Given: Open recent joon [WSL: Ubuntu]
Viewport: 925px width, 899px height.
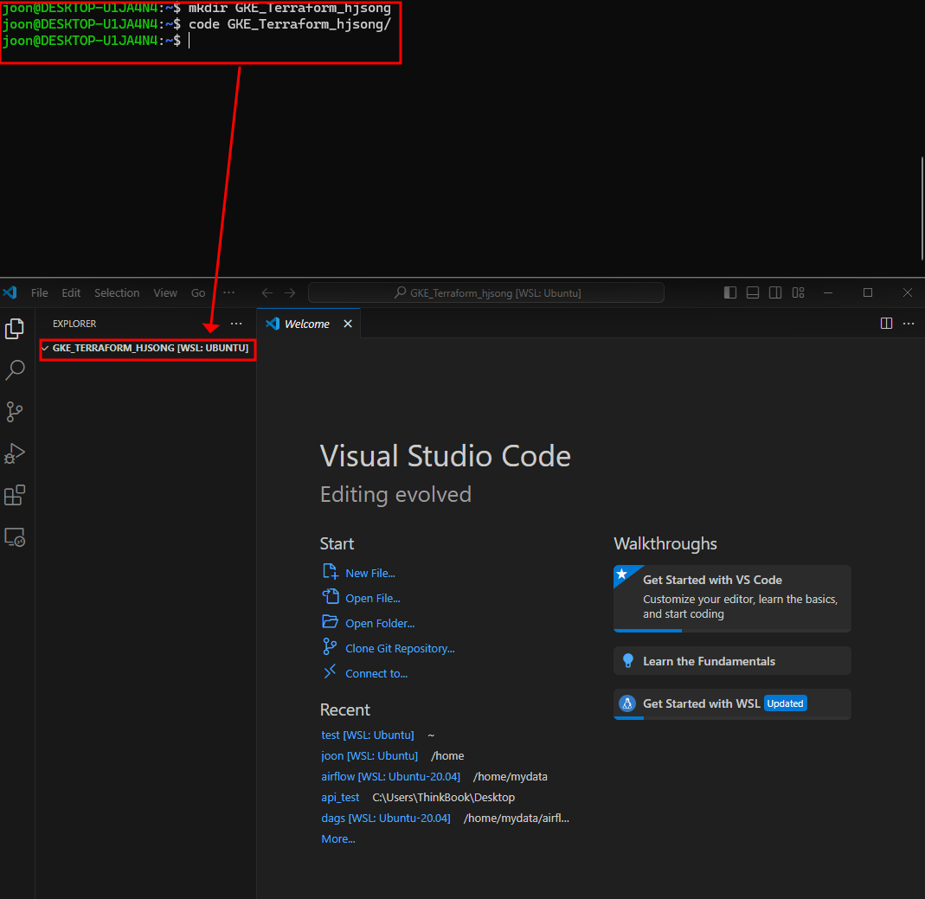Looking at the screenshot, I should (369, 755).
